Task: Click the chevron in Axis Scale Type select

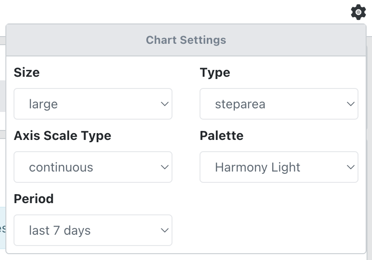Action: 164,167
